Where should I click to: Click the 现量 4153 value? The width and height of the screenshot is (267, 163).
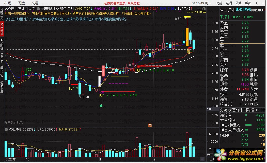click(245, 84)
